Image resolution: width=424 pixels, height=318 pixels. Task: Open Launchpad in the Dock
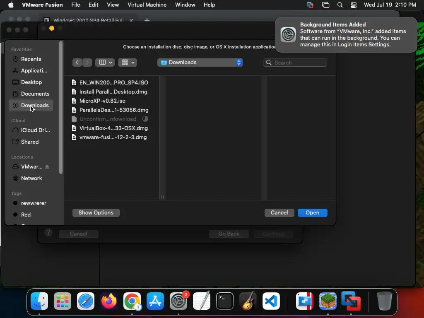point(63,301)
